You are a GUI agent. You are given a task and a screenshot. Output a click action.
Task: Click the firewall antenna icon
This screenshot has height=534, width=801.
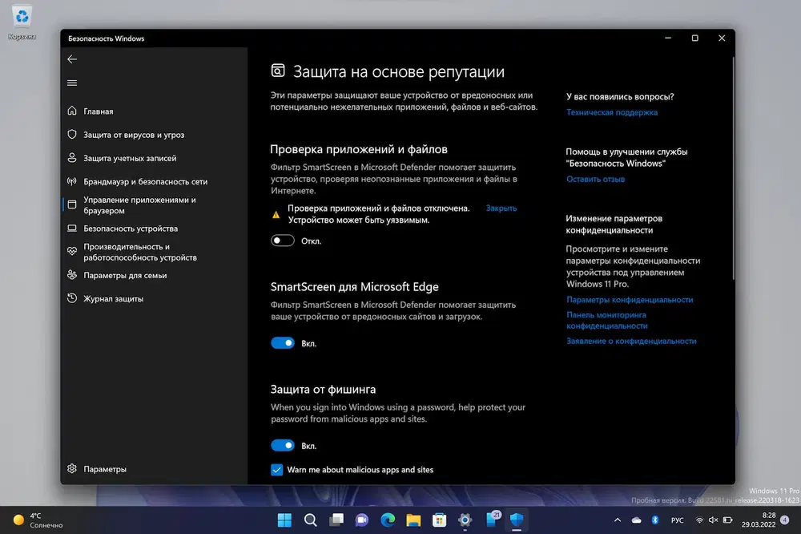pyautogui.click(x=72, y=181)
